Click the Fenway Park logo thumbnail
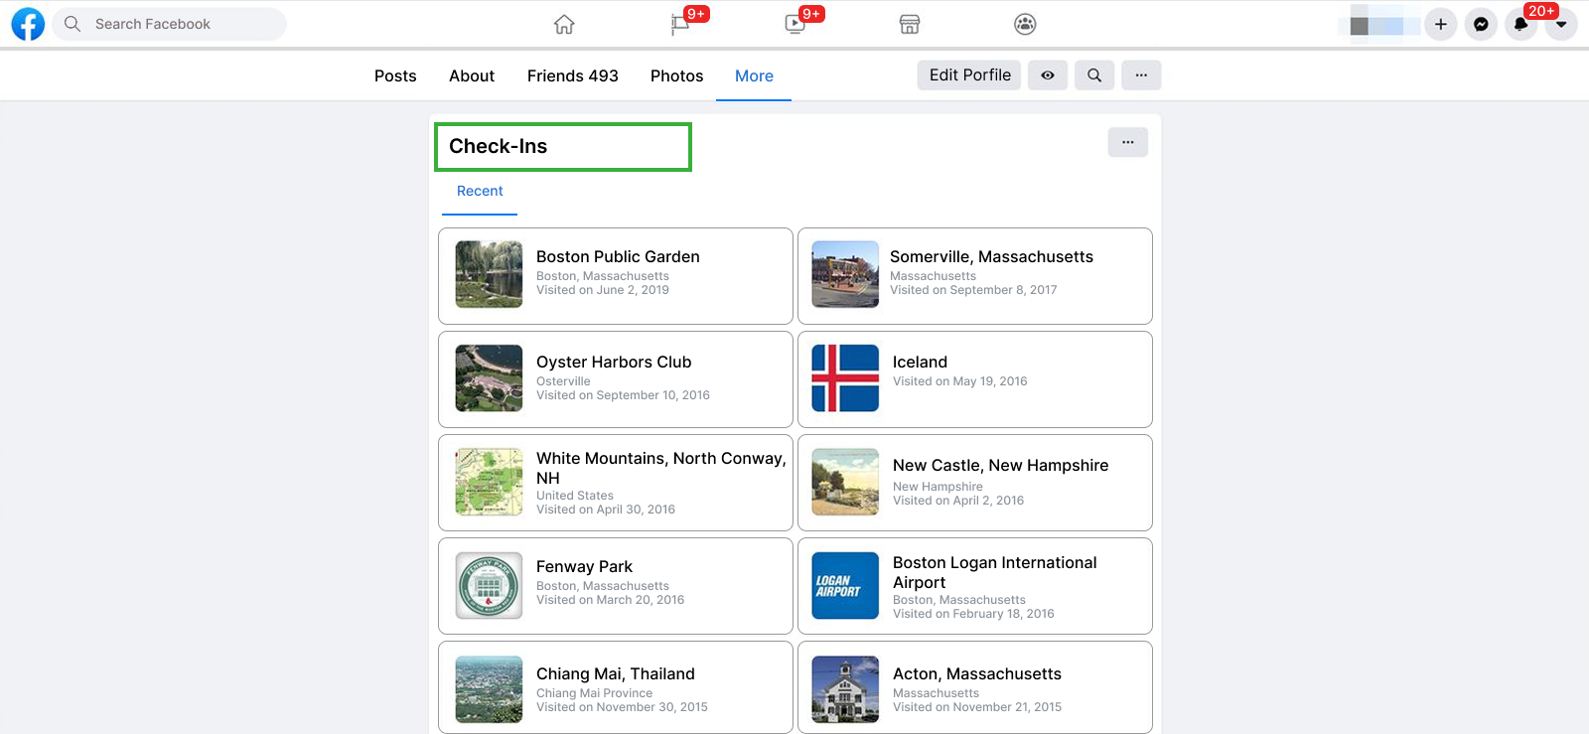The image size is (1589, 734). (489, 586)
